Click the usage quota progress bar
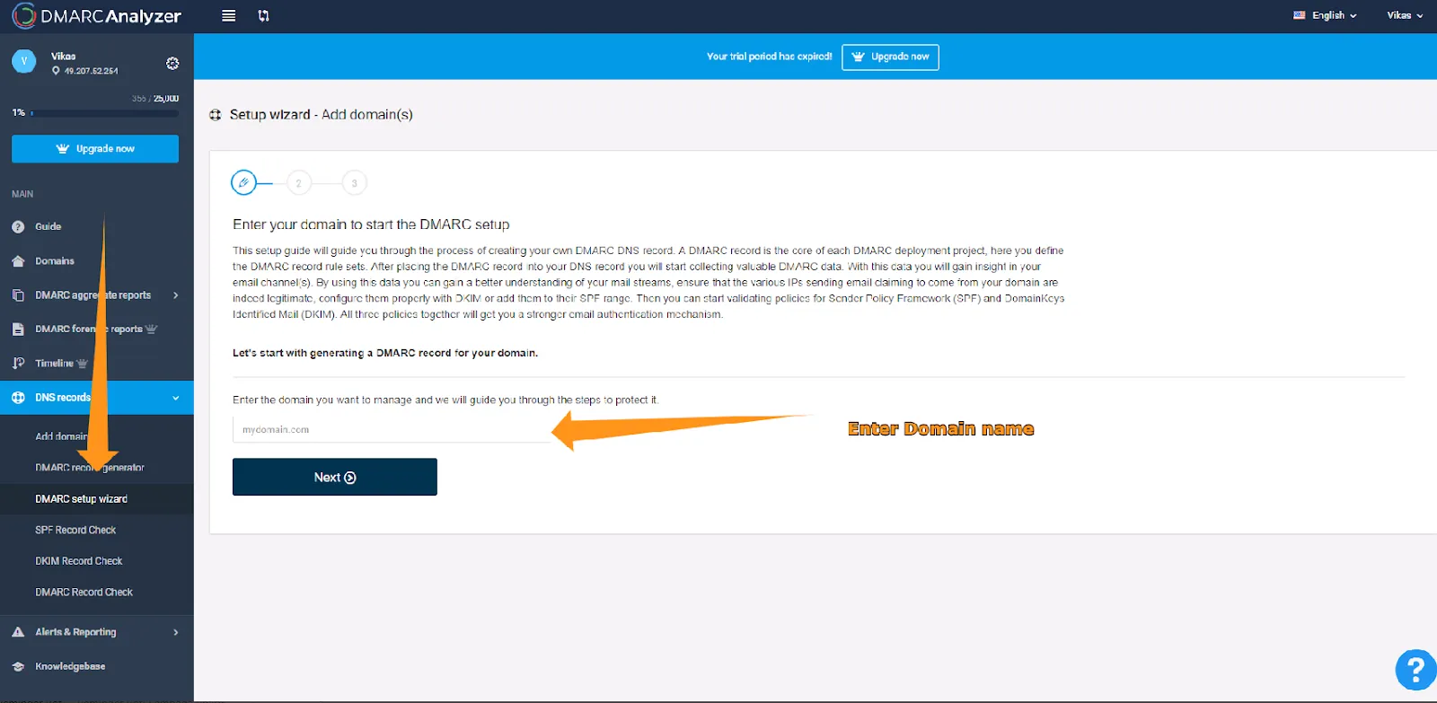This screenshot has width=1437, height=703. (x=104, y=113)
